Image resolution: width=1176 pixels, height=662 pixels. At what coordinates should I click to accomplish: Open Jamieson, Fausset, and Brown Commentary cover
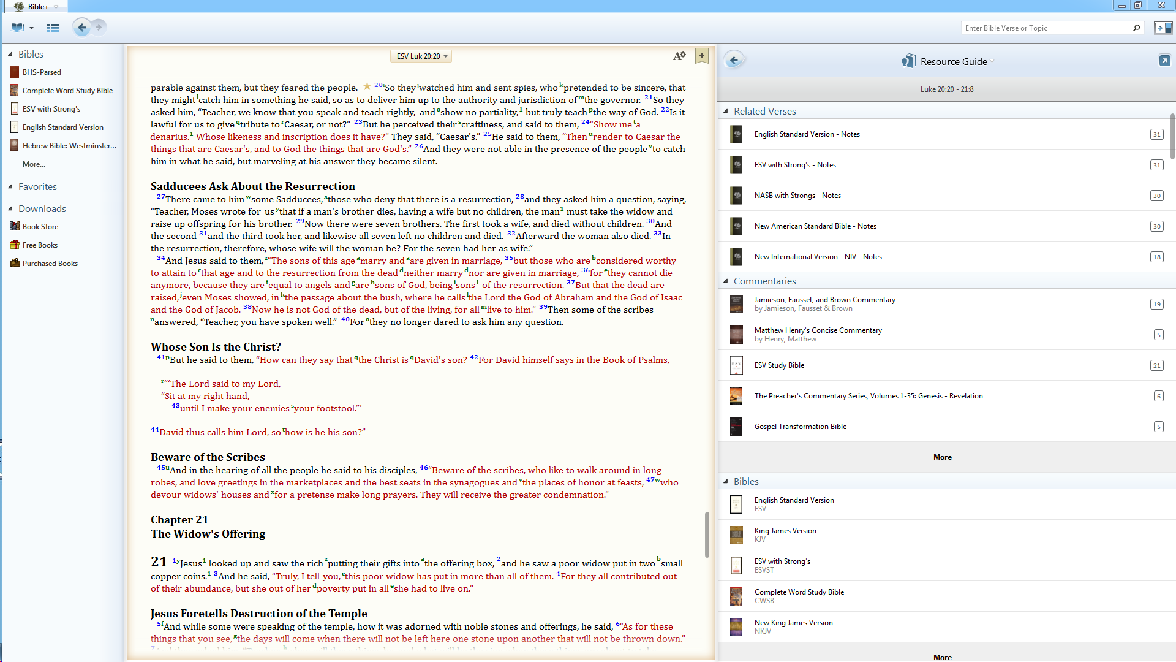click(x=736, y=304)
